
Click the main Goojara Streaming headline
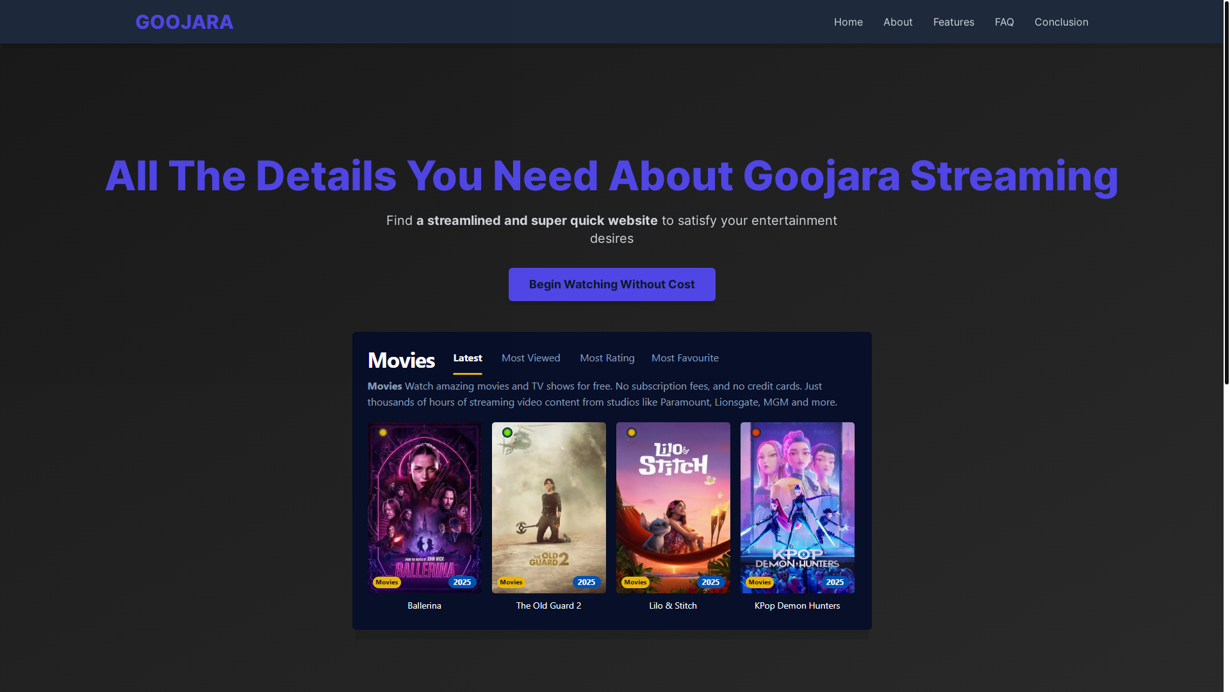point(612,176)
